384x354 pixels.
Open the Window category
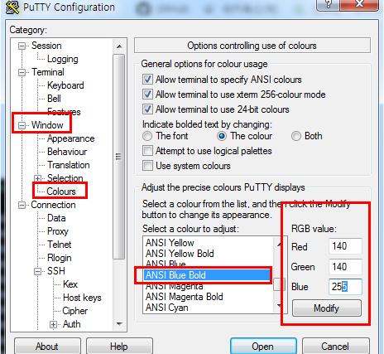click(47, 125)
